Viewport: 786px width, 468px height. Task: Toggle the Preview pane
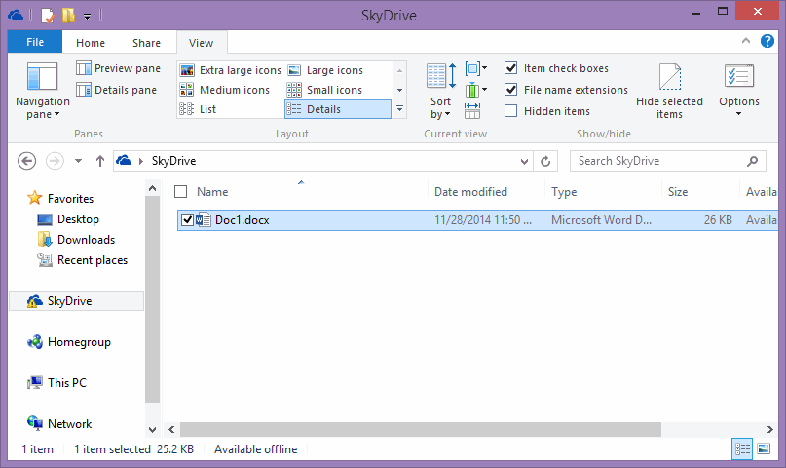point(118,68)
